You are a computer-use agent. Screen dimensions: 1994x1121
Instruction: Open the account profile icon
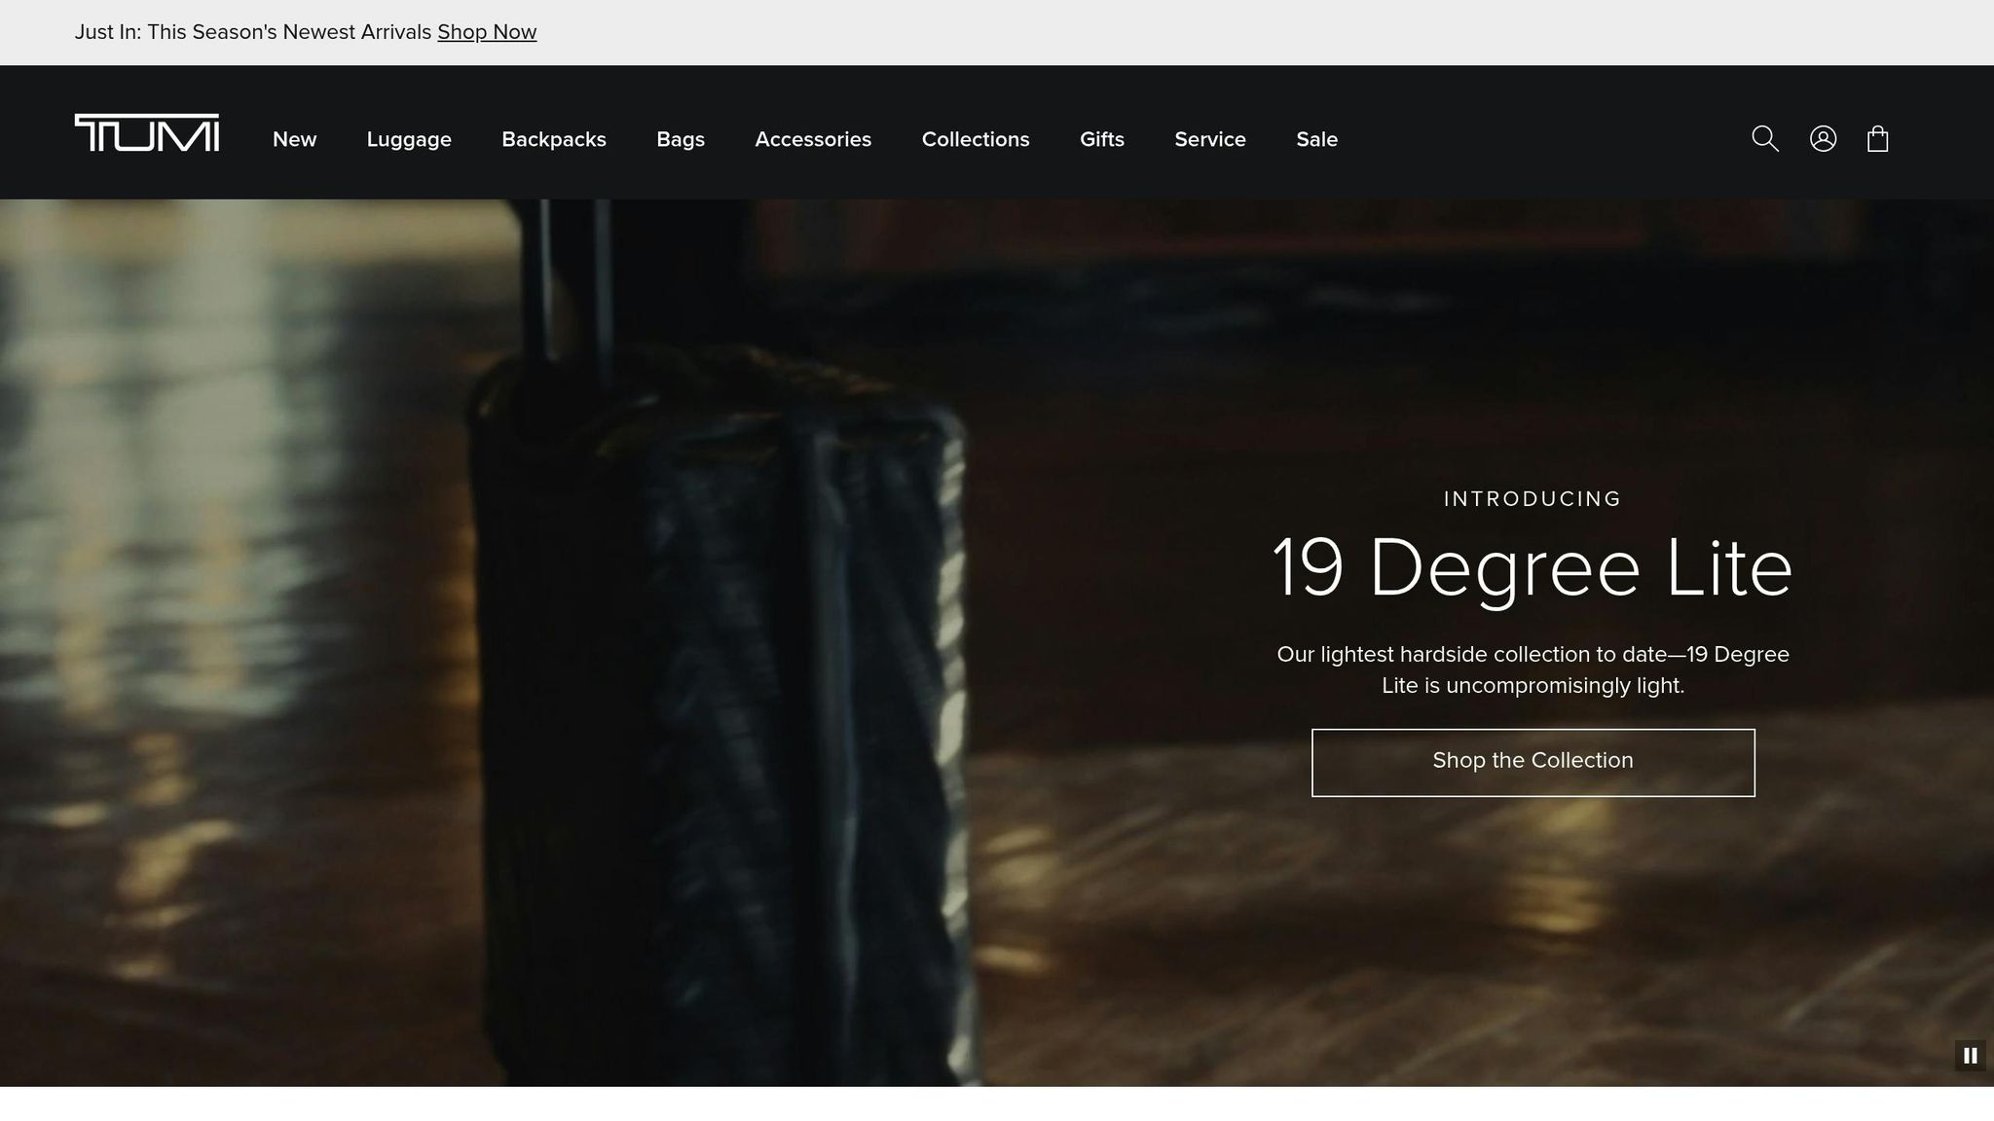(x=1823, y=139)
